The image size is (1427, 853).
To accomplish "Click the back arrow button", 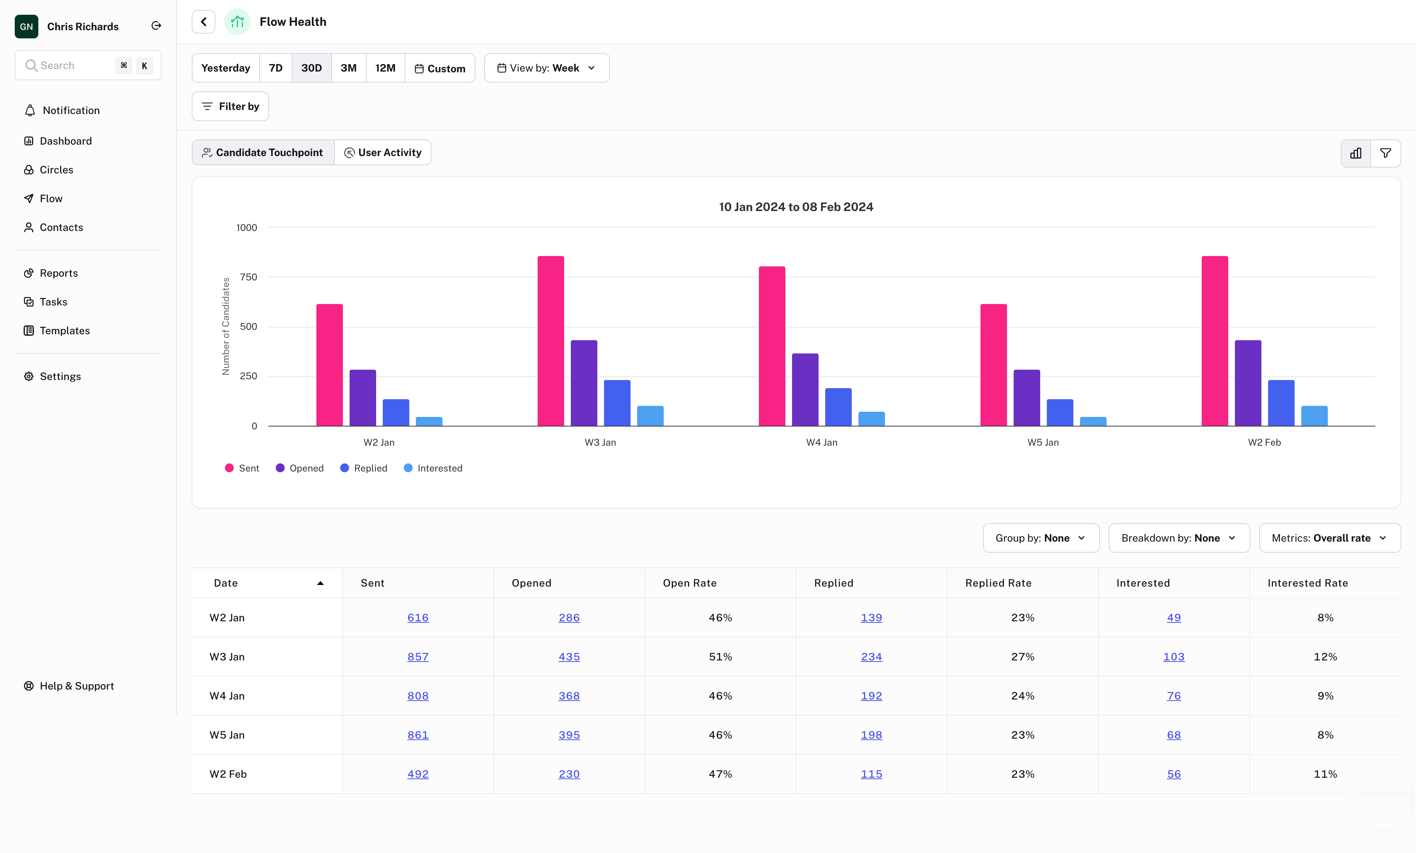I will (x=204, y=22).
